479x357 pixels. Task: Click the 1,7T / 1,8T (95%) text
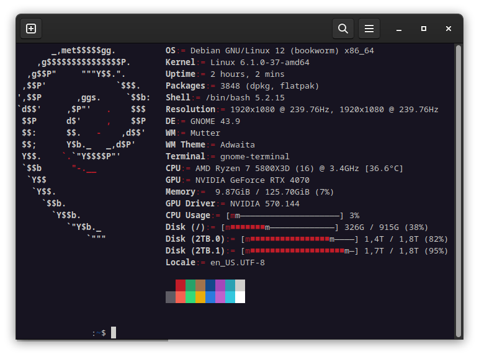click(x=406, y=251)
